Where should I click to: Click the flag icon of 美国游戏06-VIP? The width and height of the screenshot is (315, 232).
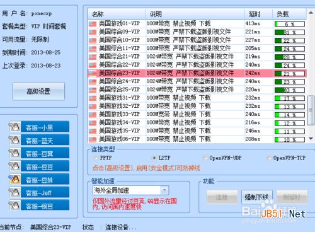(93, 139)
